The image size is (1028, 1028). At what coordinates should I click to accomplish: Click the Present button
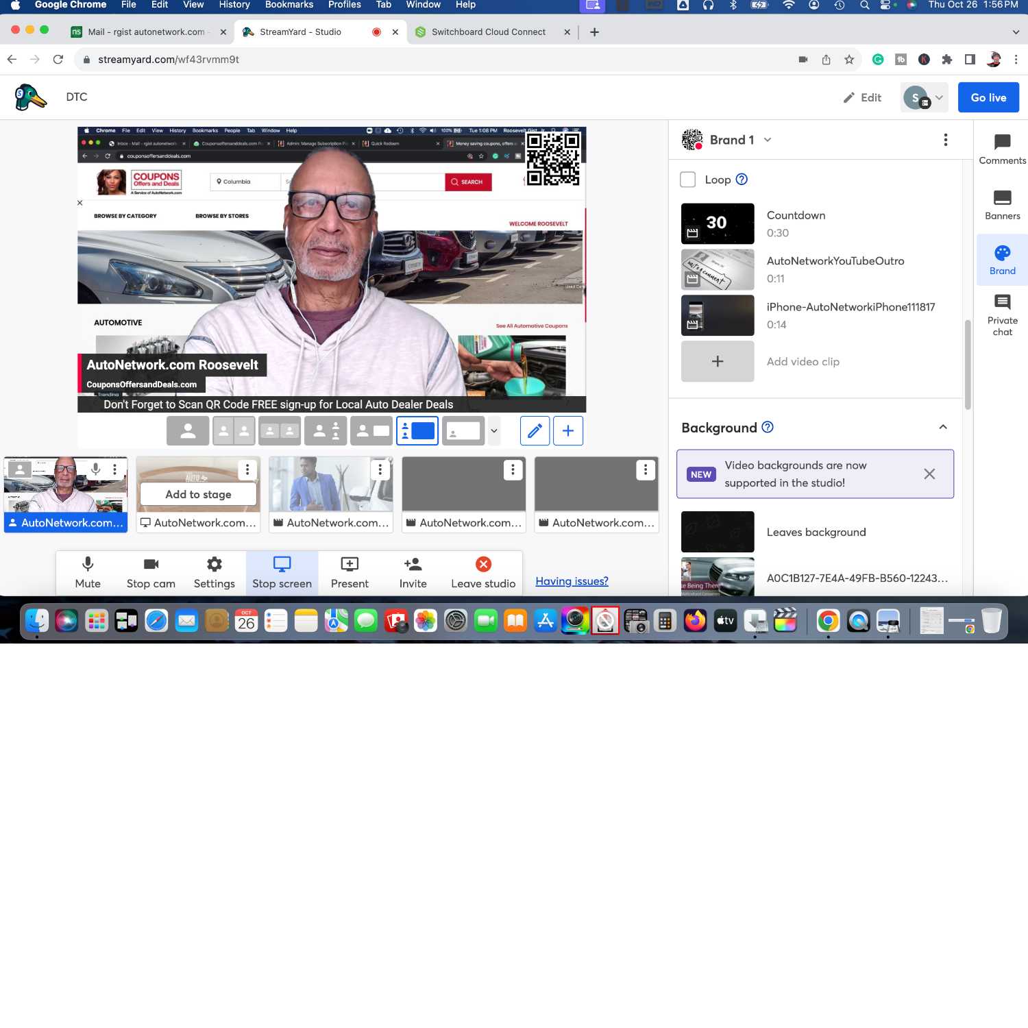pyautogui.click(x=350, y=573)
